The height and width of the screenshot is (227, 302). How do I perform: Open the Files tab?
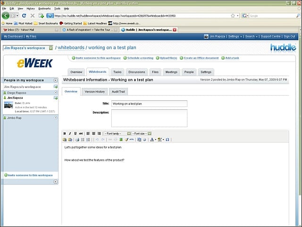pos(155,72)
